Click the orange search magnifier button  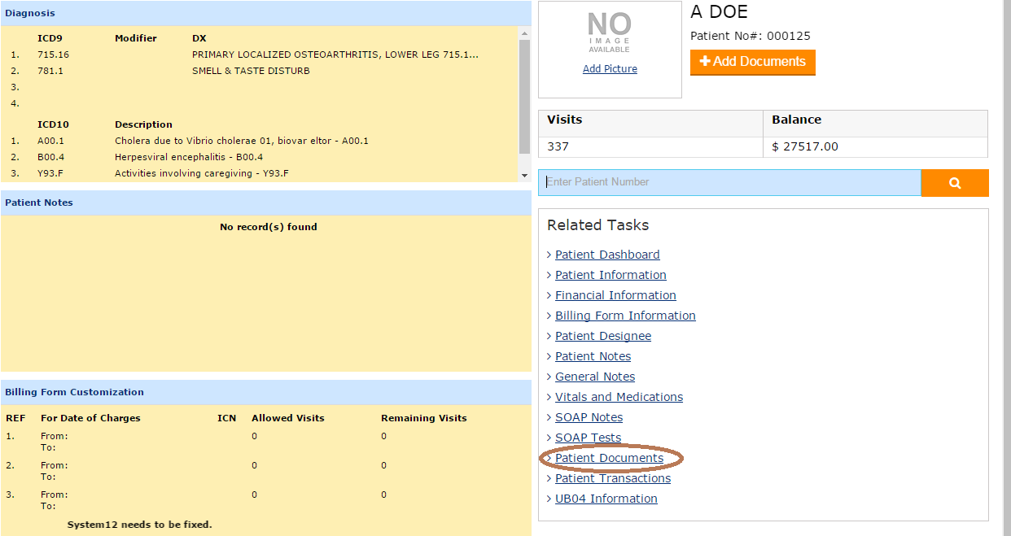pos(954,183)
